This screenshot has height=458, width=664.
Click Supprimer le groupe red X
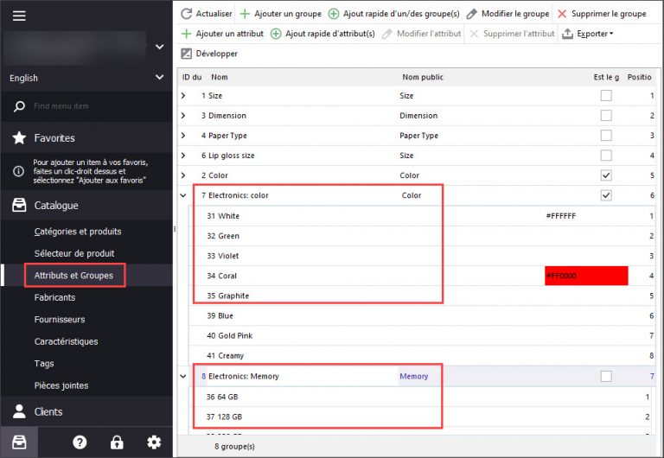point(563,14)
